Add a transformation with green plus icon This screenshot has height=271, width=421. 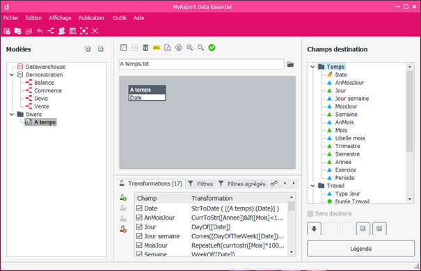[x=123, y=198]
